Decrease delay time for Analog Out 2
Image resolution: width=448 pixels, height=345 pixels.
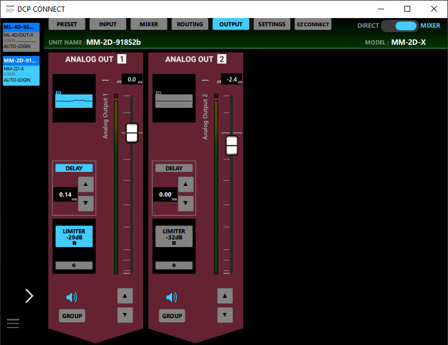[x=186, y=203]
